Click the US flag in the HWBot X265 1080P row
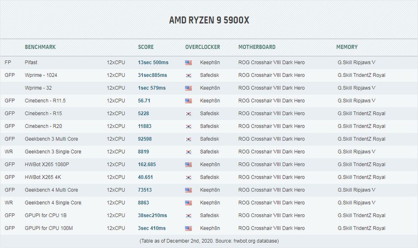 point(188,164)
